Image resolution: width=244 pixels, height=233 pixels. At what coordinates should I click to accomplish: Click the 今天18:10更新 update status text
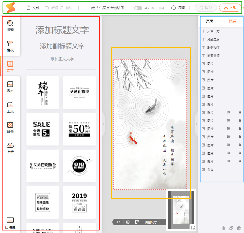tap(155, 8)
